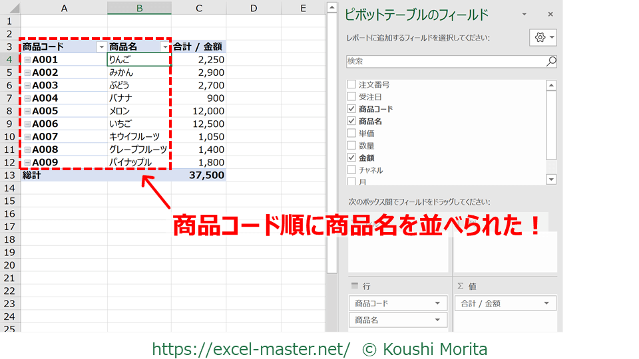Viewport: 639px width, 359px height.
Task: Open the field pane options arrow
Action: pos(524,14)
